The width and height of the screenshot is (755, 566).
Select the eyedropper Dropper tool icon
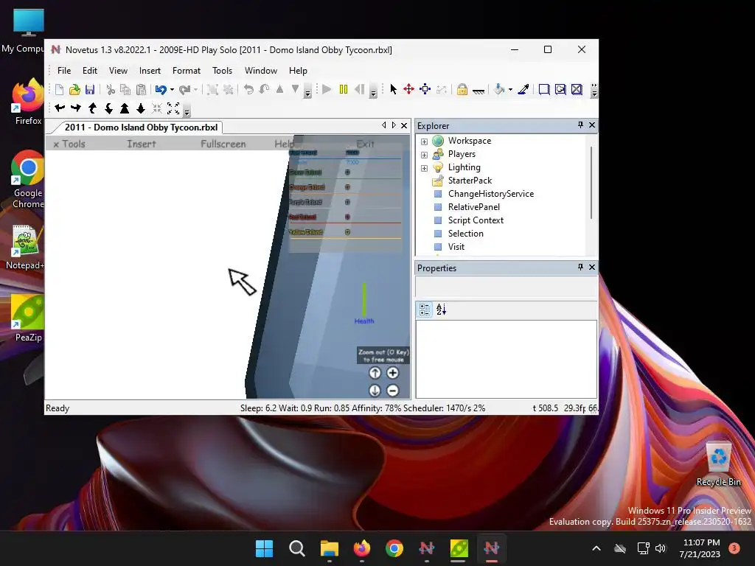523,89
